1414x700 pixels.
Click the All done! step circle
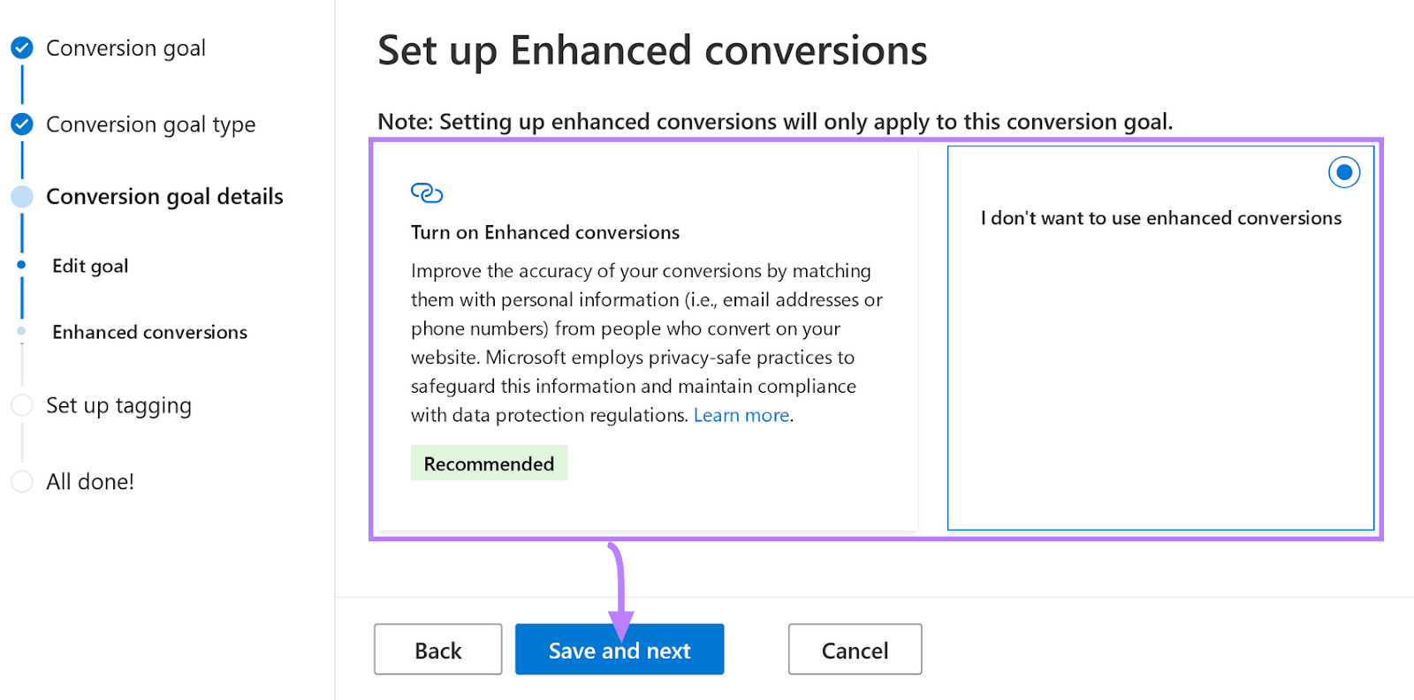tap(22, 482)
